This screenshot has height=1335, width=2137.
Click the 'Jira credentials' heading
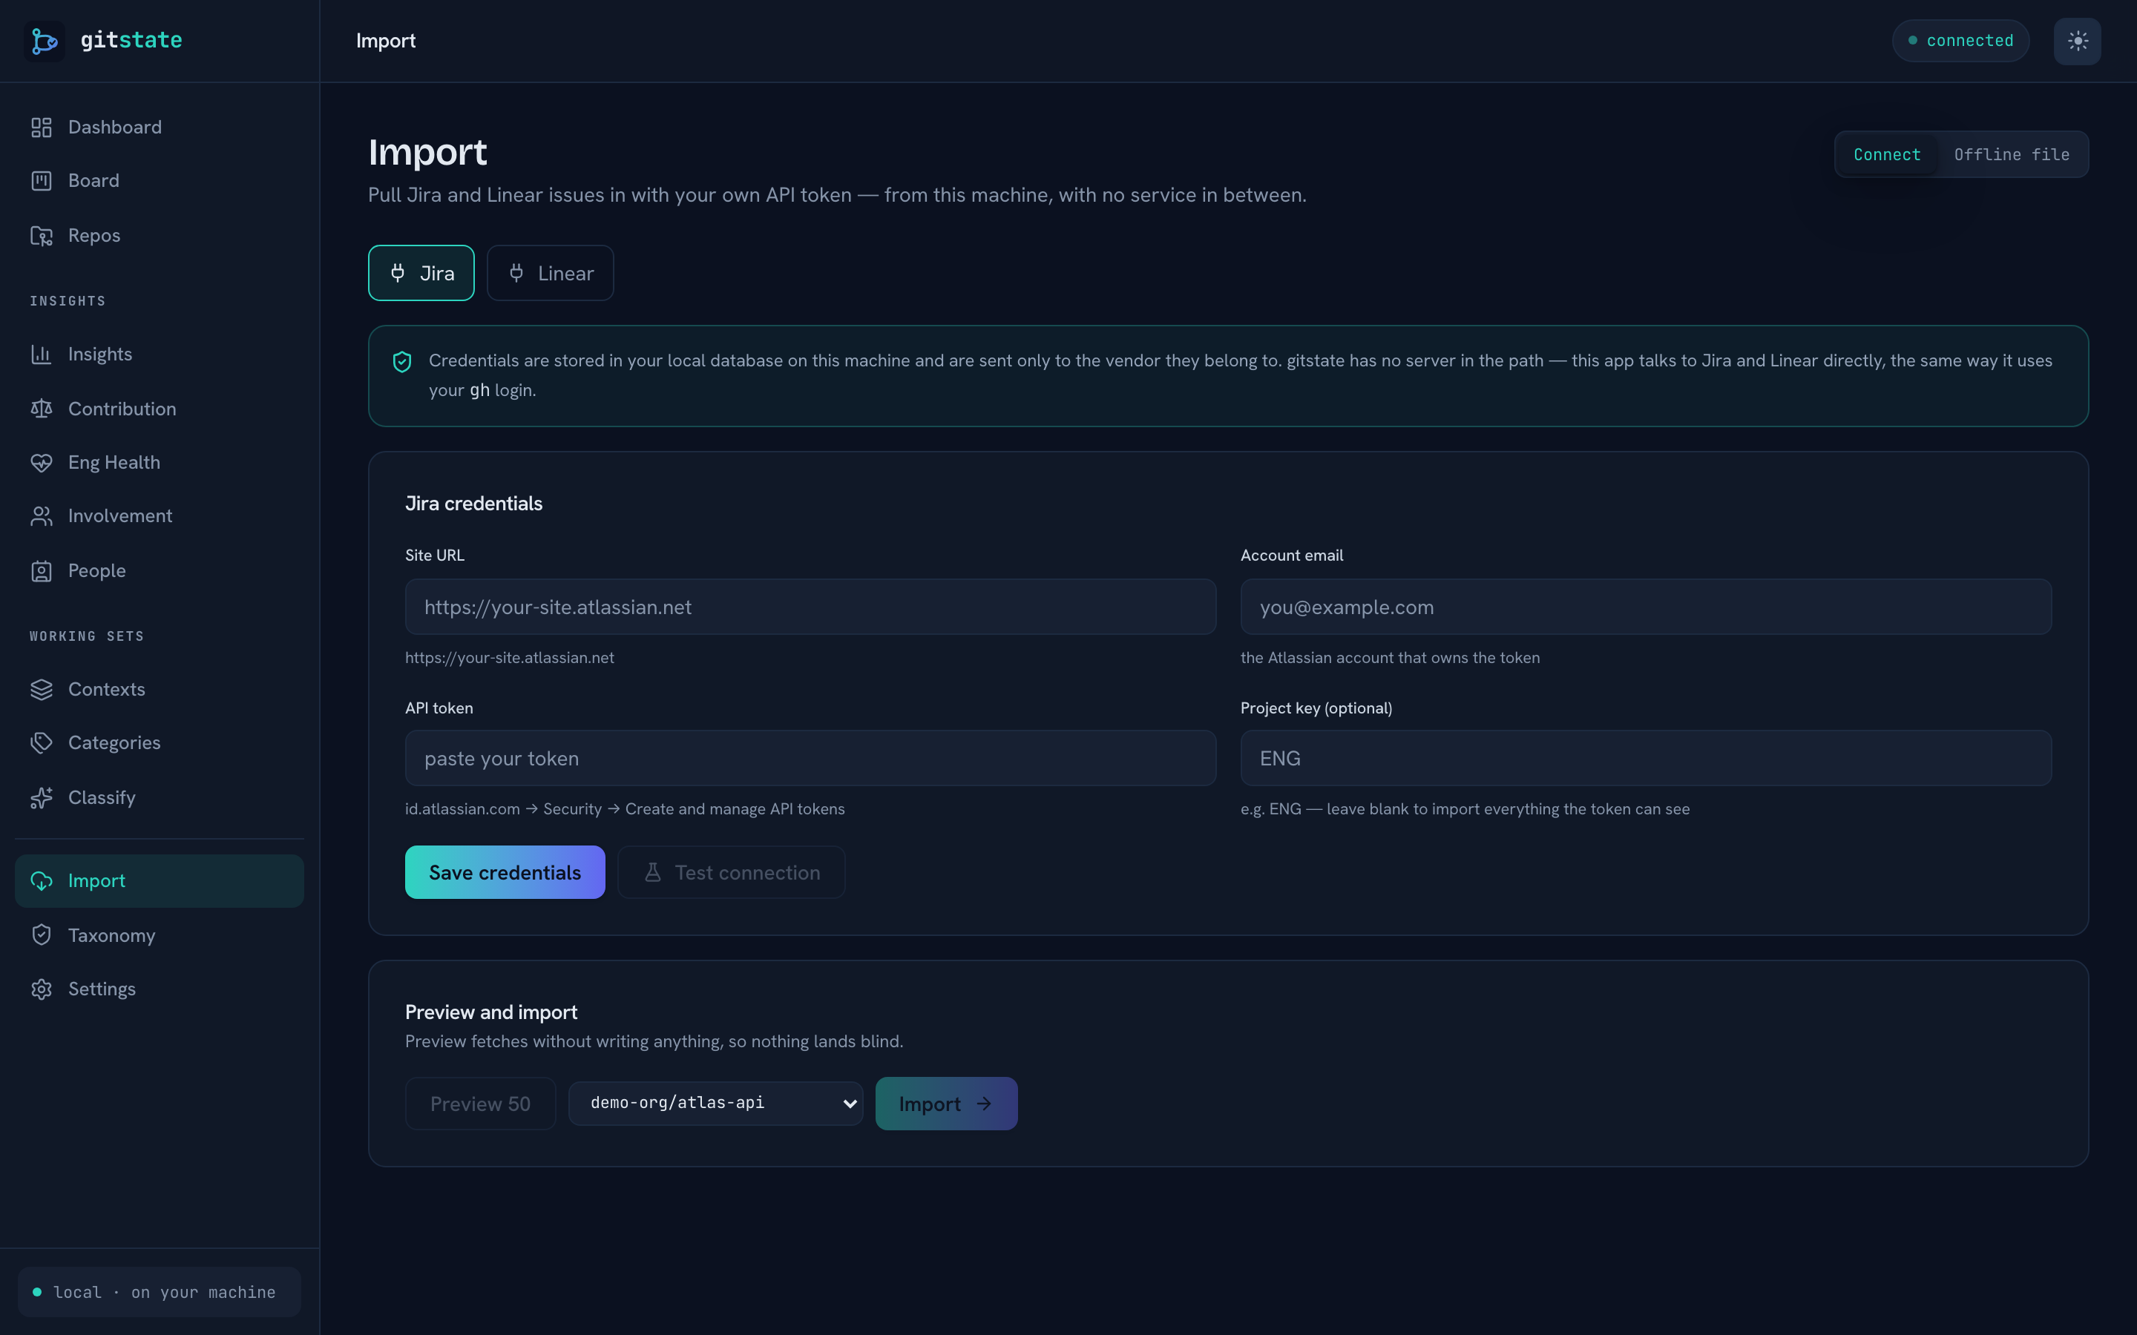pyautogui.click(x=474, y=504)
